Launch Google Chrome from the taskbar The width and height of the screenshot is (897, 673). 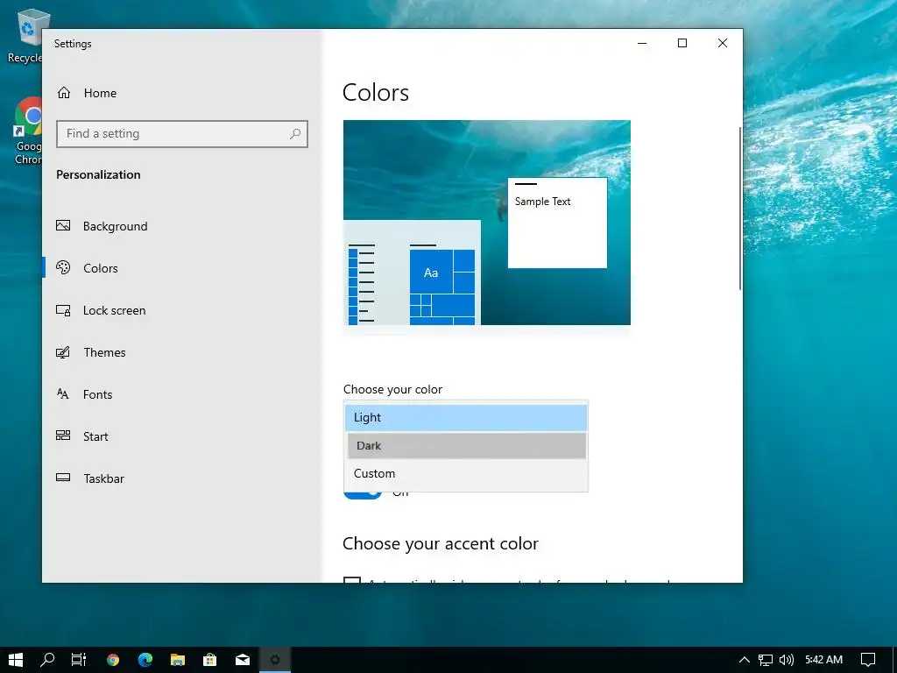pos(113,660)
